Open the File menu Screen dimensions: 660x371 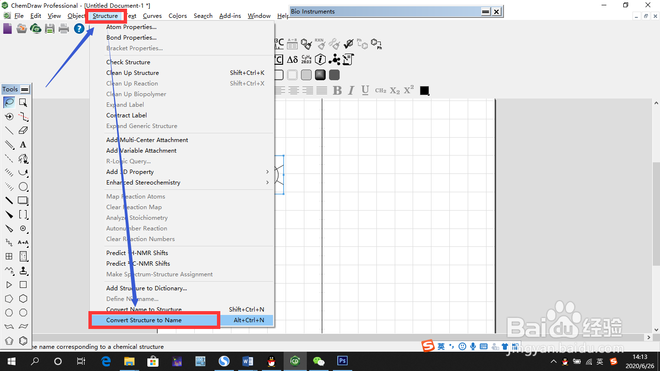(19, 16)
